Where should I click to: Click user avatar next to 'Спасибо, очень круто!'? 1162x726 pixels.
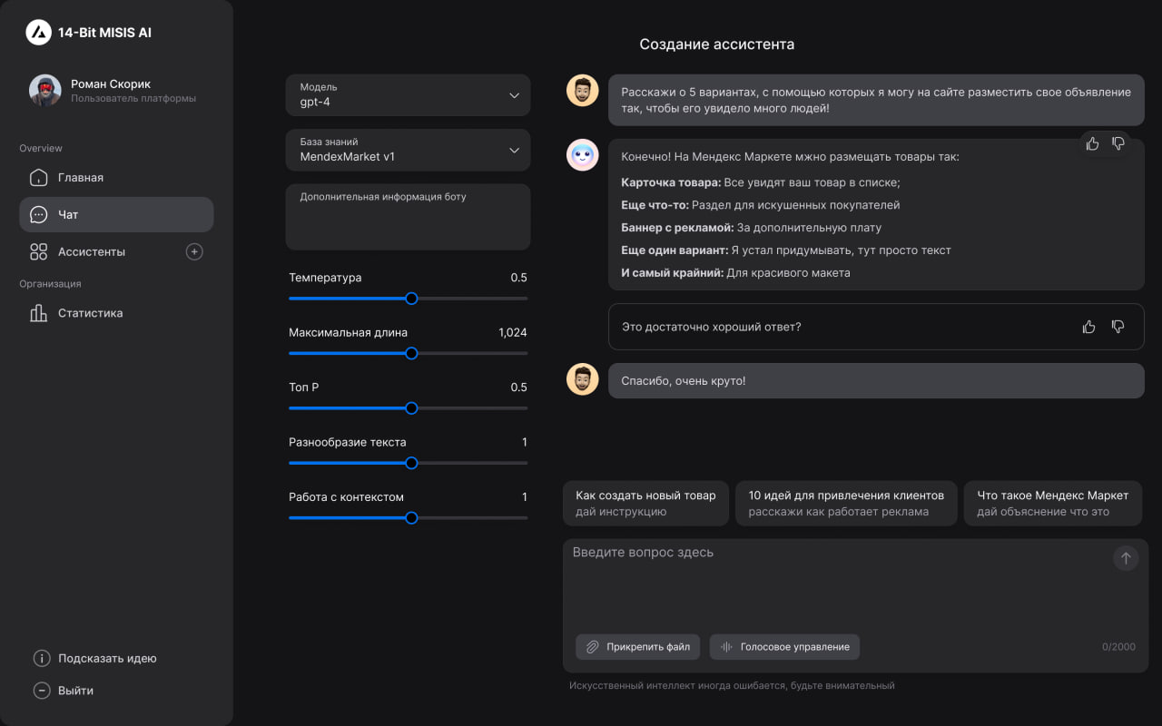click(583, 379)
